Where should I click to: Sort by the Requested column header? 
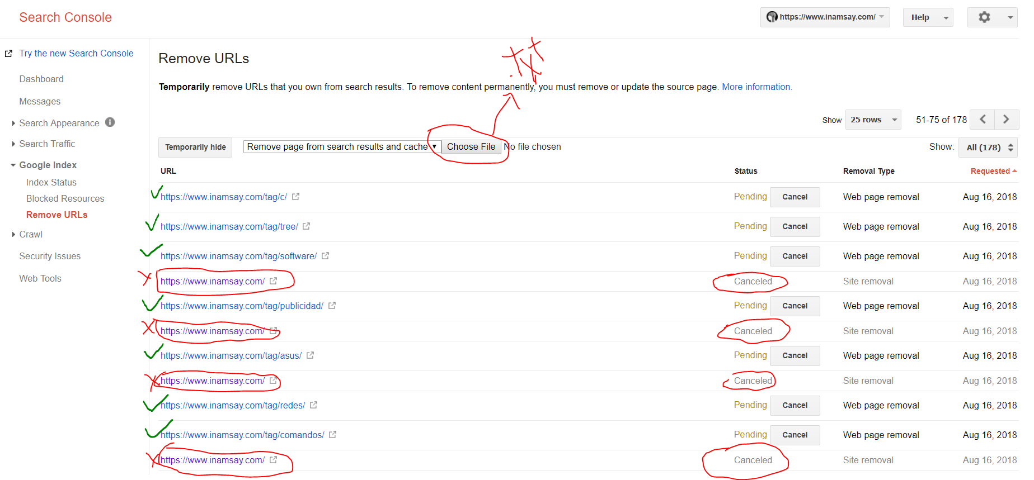click(x=993, y=172)
